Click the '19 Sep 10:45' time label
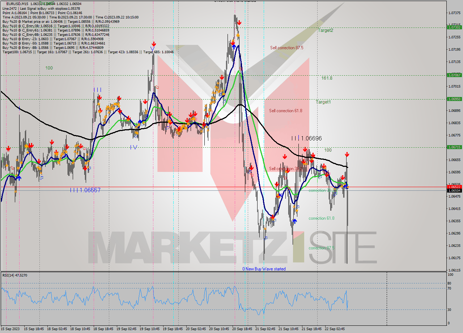The image size is (463, 333). [150, 329]
